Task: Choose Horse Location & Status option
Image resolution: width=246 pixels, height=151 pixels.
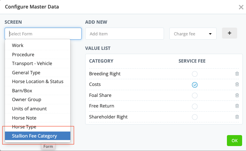Action: click(x=37, y=81)
